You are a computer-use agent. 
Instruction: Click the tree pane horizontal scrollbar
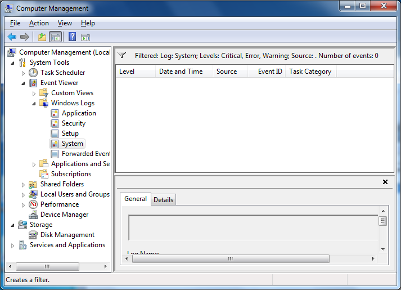point(47,266)
